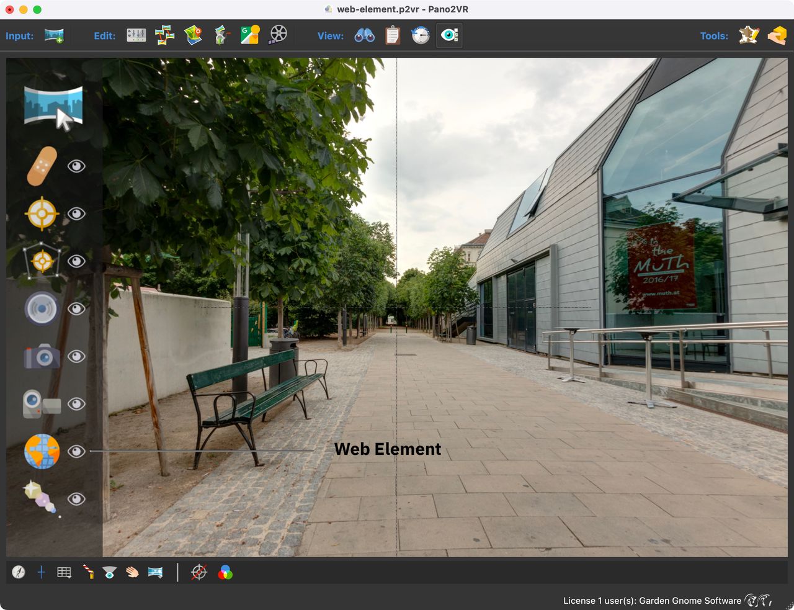794x610 pixels.
Task: Click the Viewer Settings eye button
Action: [449, 35]
